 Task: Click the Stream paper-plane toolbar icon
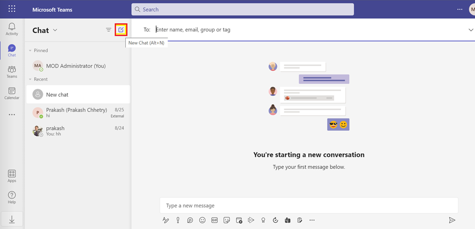click(x=251, y=220)
